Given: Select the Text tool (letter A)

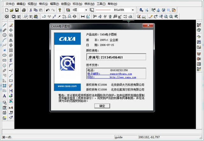Looking at the screenshot, I should [x=4, y=96].
